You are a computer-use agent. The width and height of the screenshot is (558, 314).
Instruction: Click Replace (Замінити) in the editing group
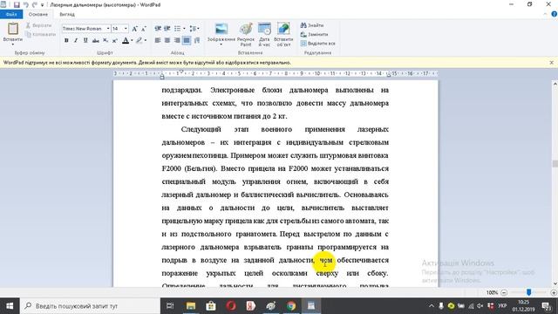click(x=314, y=35)
